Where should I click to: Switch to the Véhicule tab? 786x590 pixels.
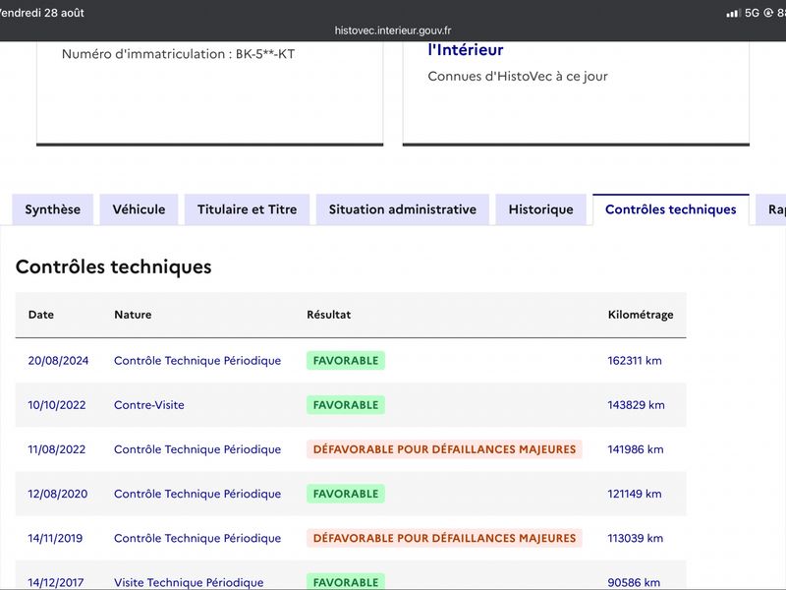pos(139,209)
